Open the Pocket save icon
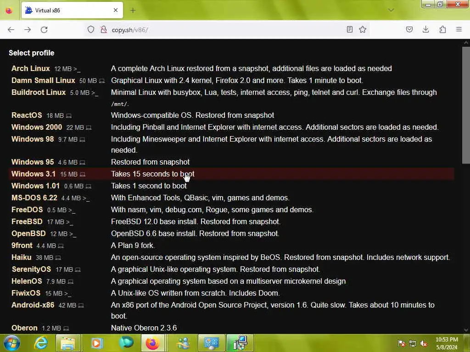Viewport: 470px width, 352px height. coord(409,29)
